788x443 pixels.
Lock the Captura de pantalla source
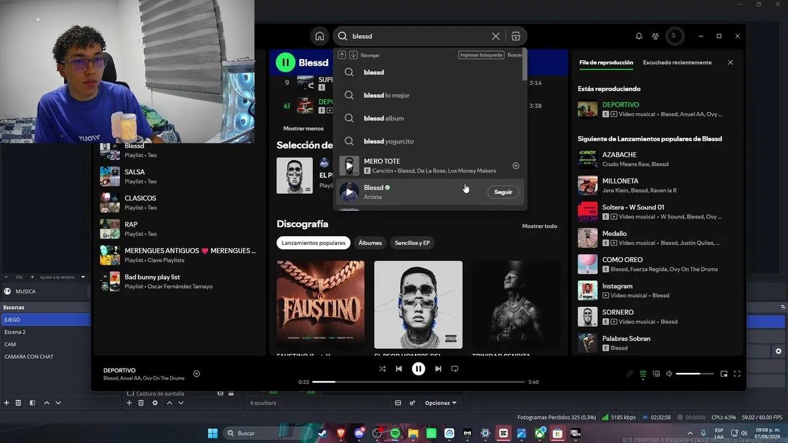pos(231,393)
